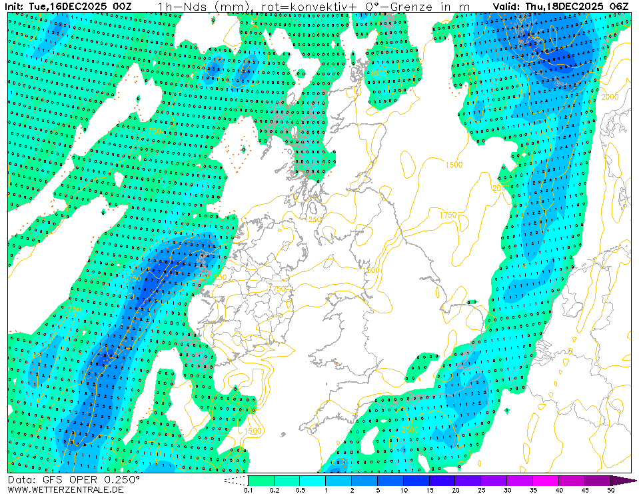Select the 0.5–1 mm cyan legend swatch
The width and height of the screenshot is (639, 494).
(313, 480)
